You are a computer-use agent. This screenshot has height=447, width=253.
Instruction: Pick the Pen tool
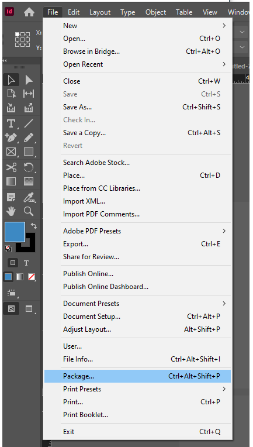[x=11, y=137]
